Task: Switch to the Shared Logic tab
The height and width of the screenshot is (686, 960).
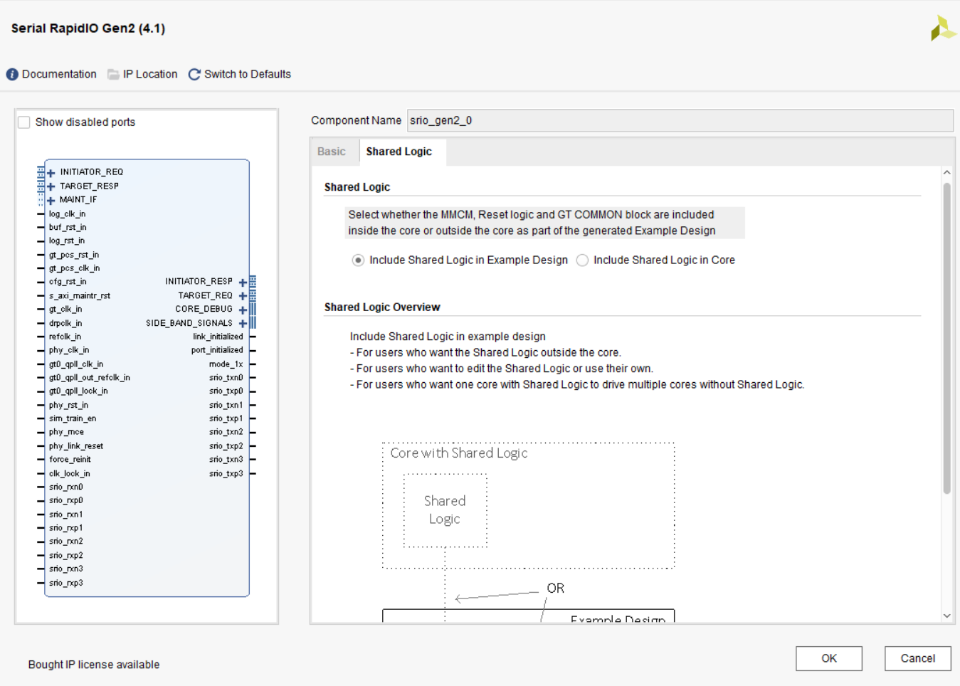Action: point(399,152)
